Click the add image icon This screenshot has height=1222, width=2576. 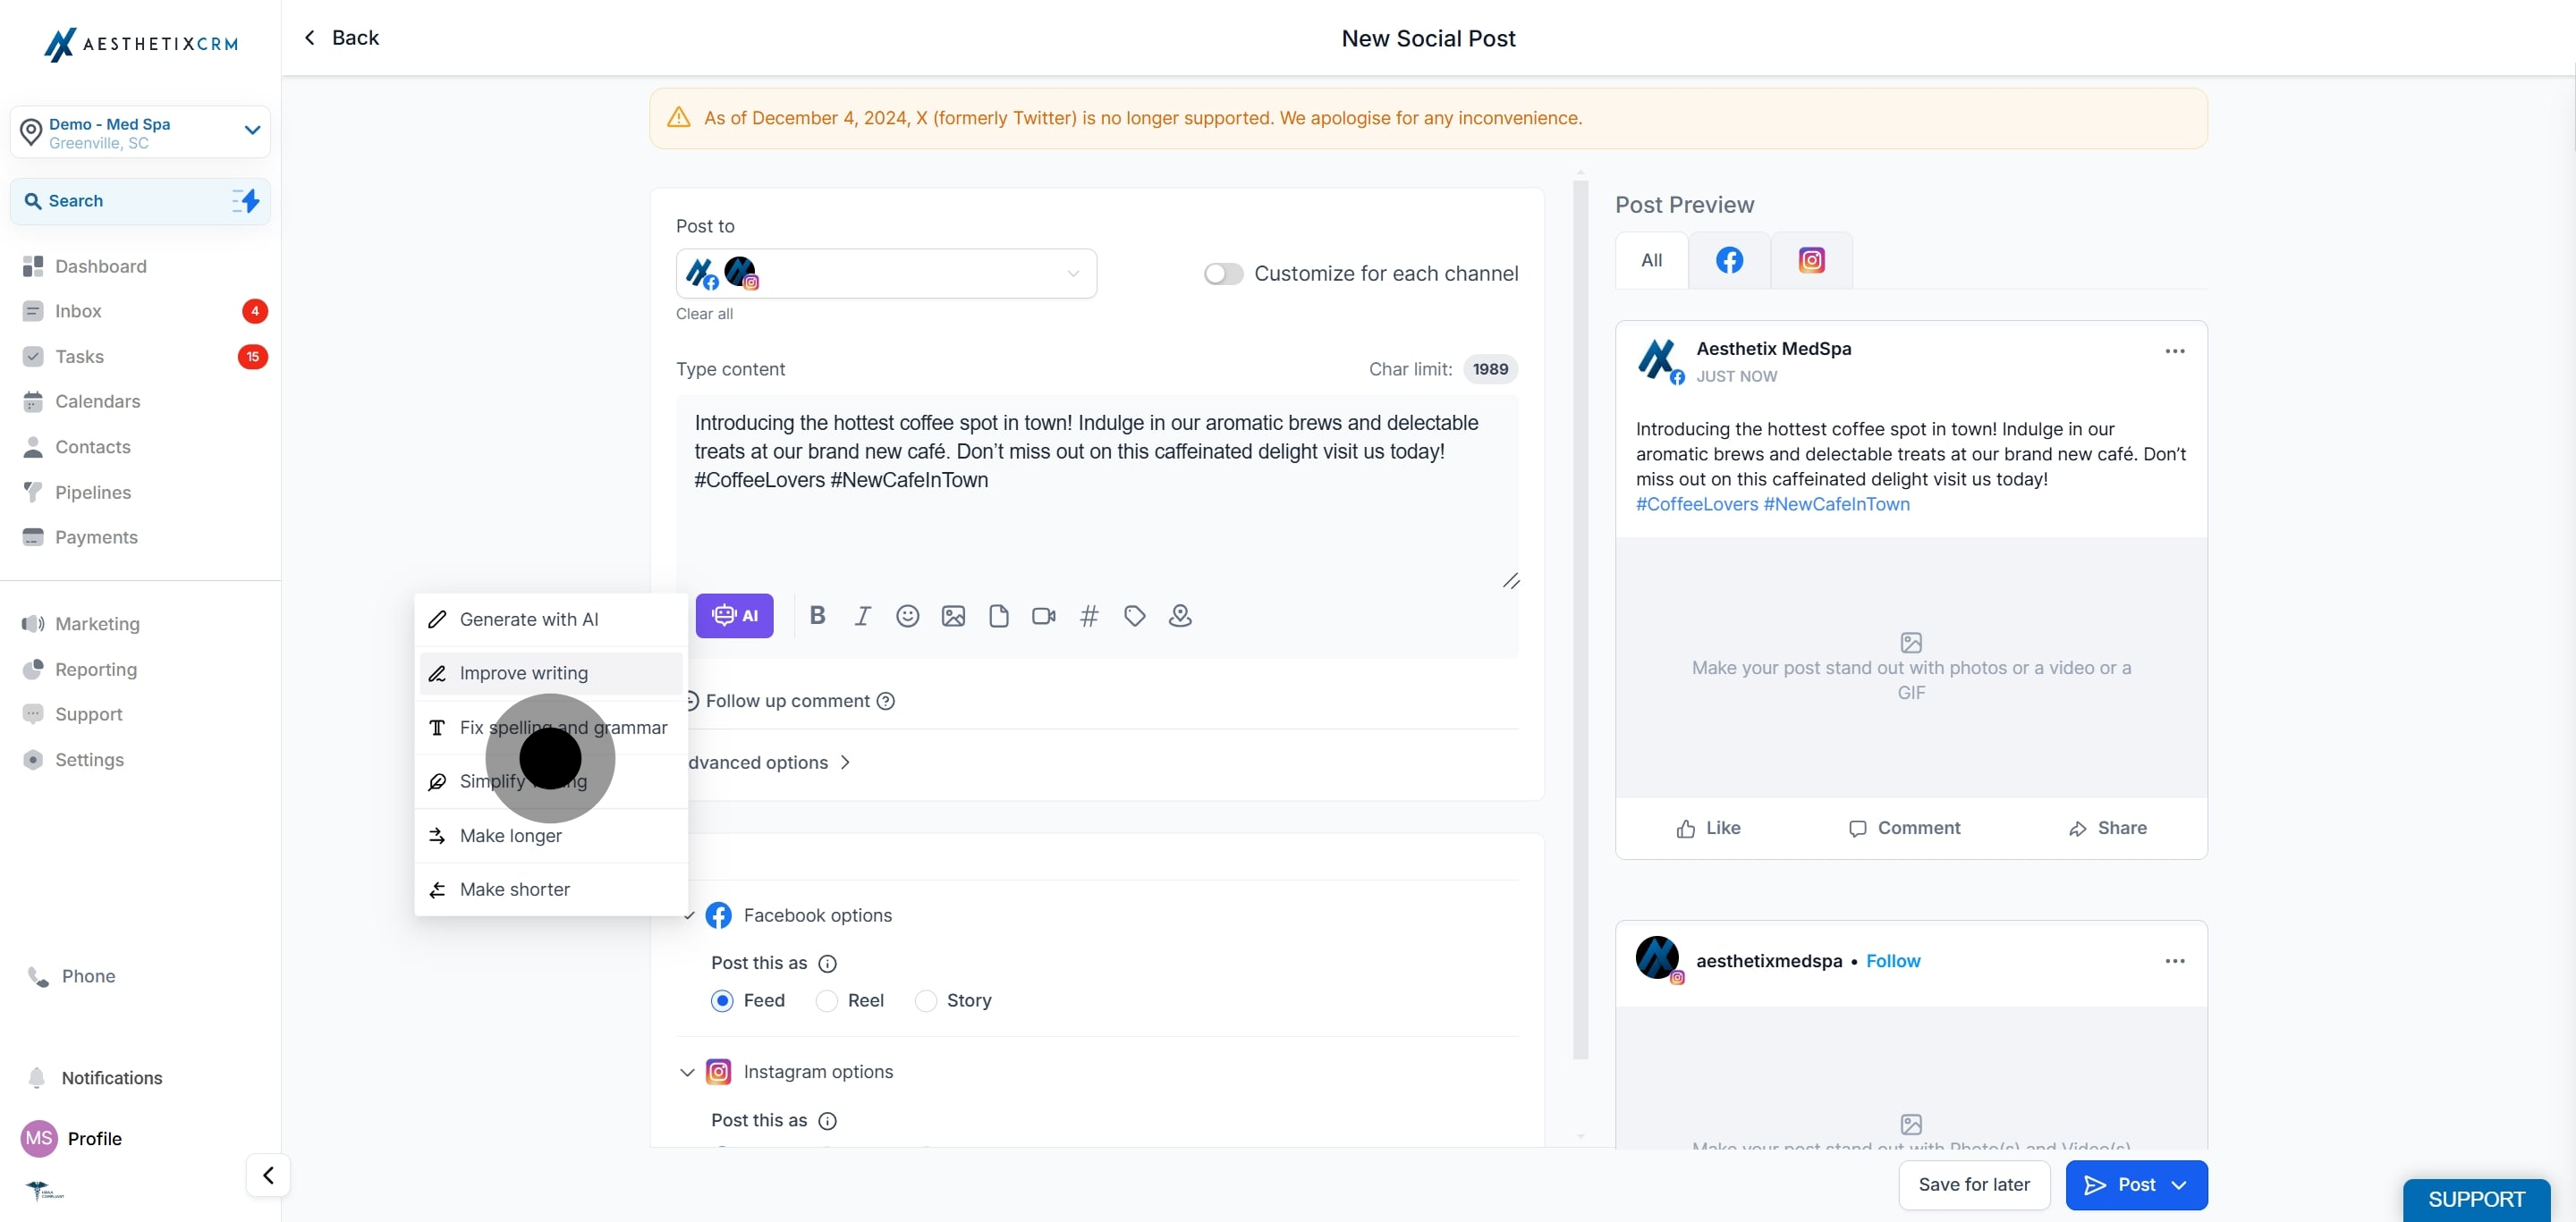[953, 616]
